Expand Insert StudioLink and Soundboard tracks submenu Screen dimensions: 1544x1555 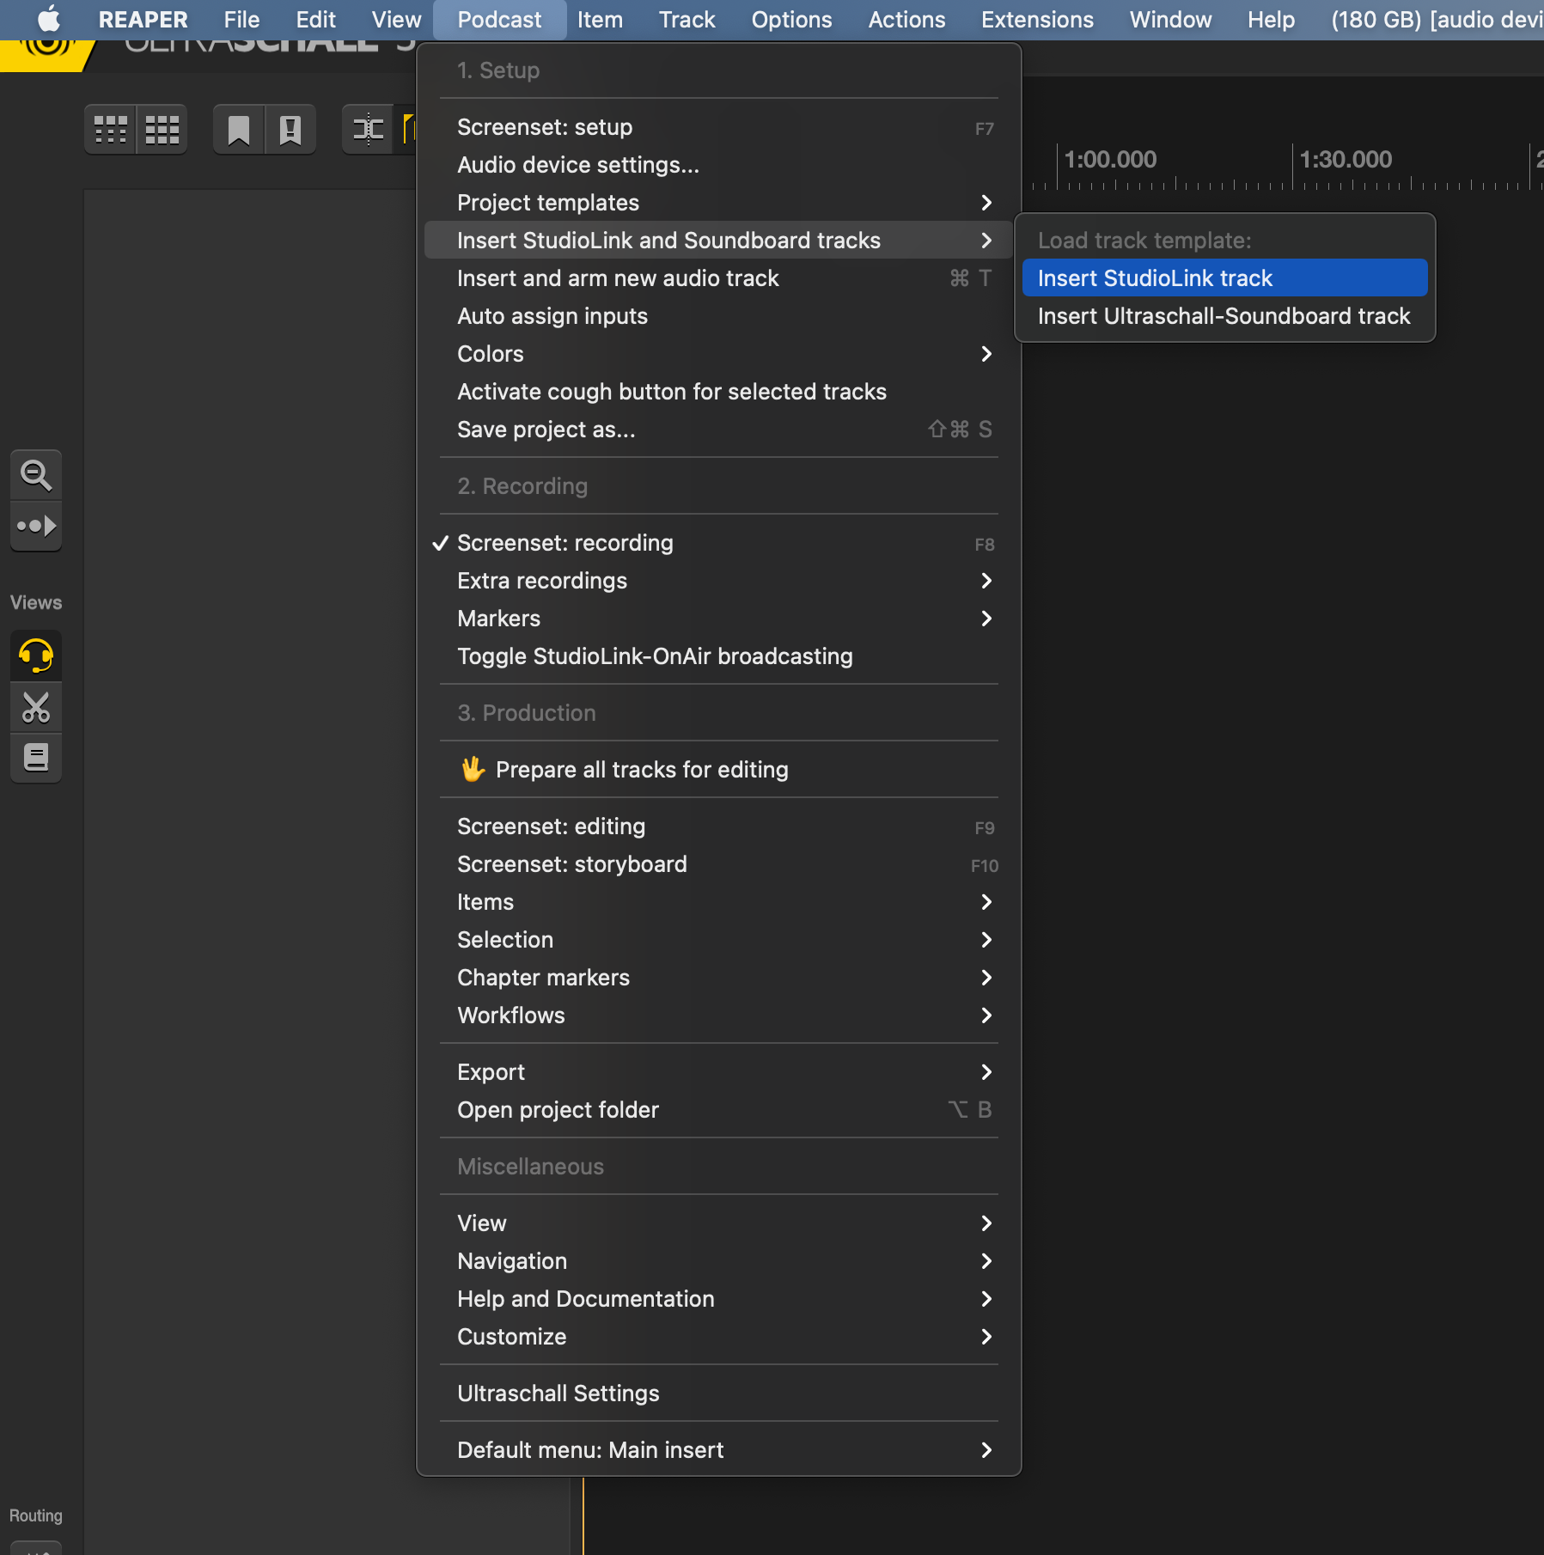point(718,241)
